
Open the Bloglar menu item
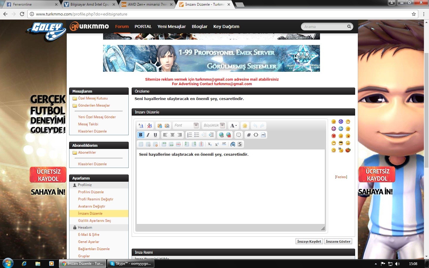[x=200, y=27]
